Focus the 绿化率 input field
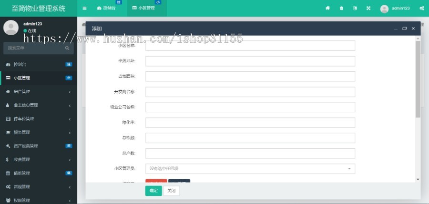429x204 pixels. (250, 123)
